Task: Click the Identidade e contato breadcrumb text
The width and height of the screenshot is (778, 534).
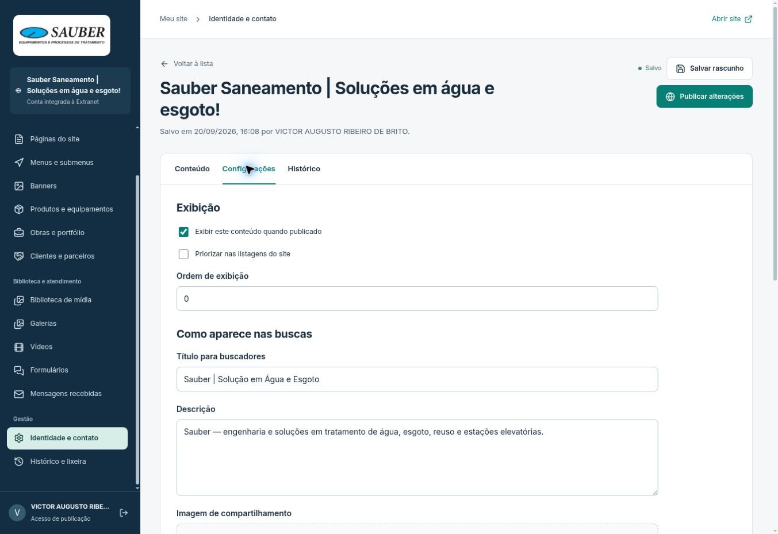Action: (243, 19)
